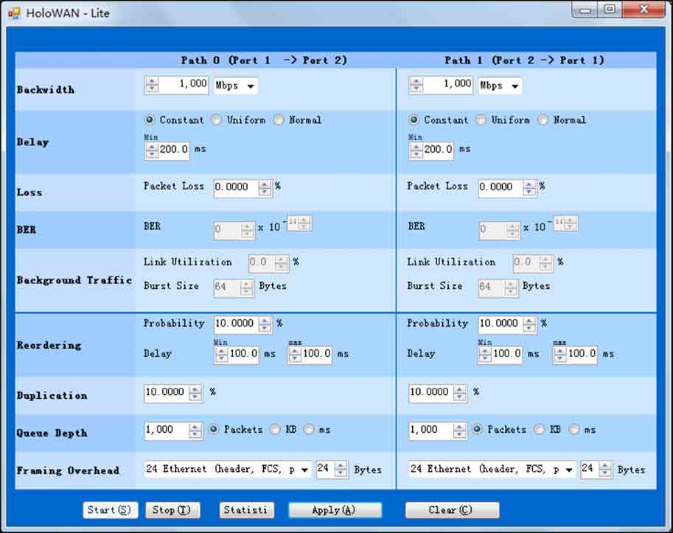Click Path 0 Framing Overhead bytes spinner

tap(341, 469)
